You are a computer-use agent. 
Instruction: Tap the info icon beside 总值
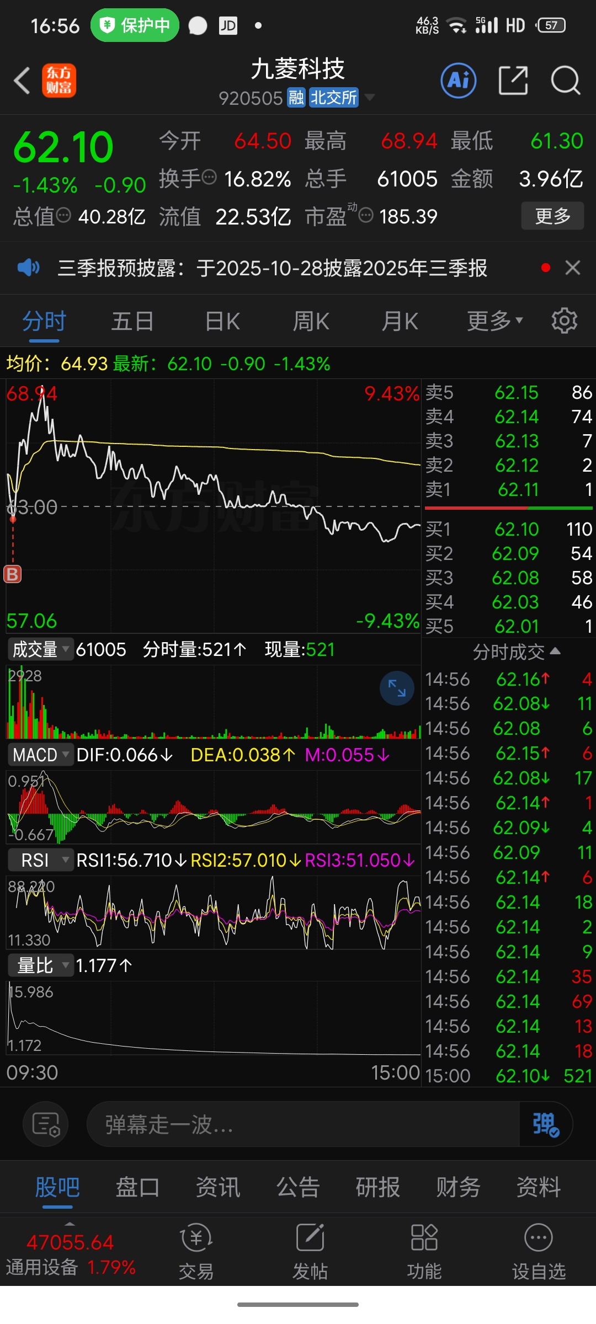[x=64, y=215]
